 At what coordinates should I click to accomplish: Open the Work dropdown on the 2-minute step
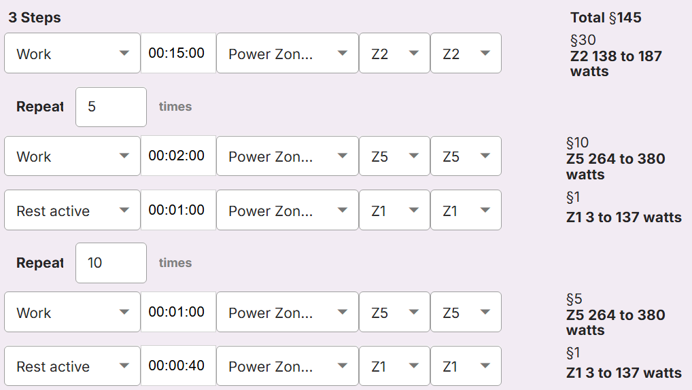(72, 156)
